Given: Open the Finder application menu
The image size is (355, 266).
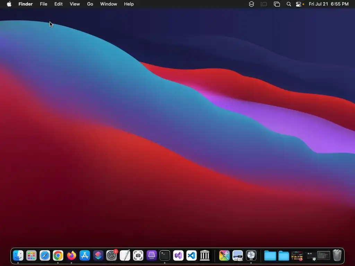Looking at the screenshot, I should click(26, 4).
